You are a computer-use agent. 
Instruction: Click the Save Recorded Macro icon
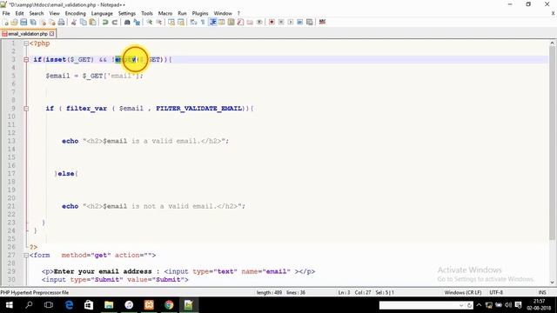pos(310,22)
